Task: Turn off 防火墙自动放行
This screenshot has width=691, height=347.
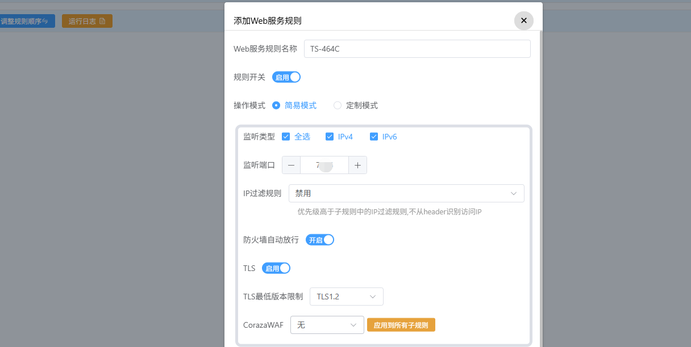Action: pyautogui.click(x=320, y=239)
